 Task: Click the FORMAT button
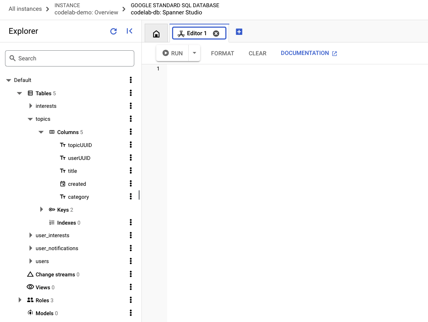point(222,53)
